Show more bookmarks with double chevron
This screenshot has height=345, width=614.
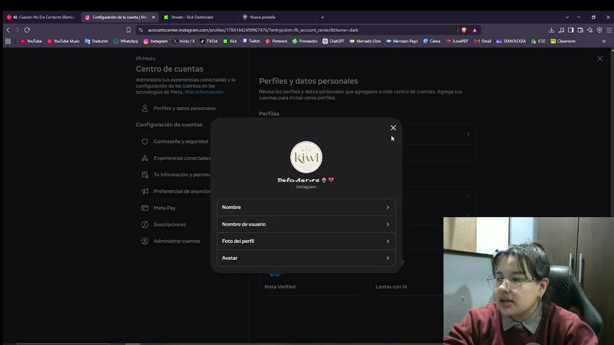604,41
